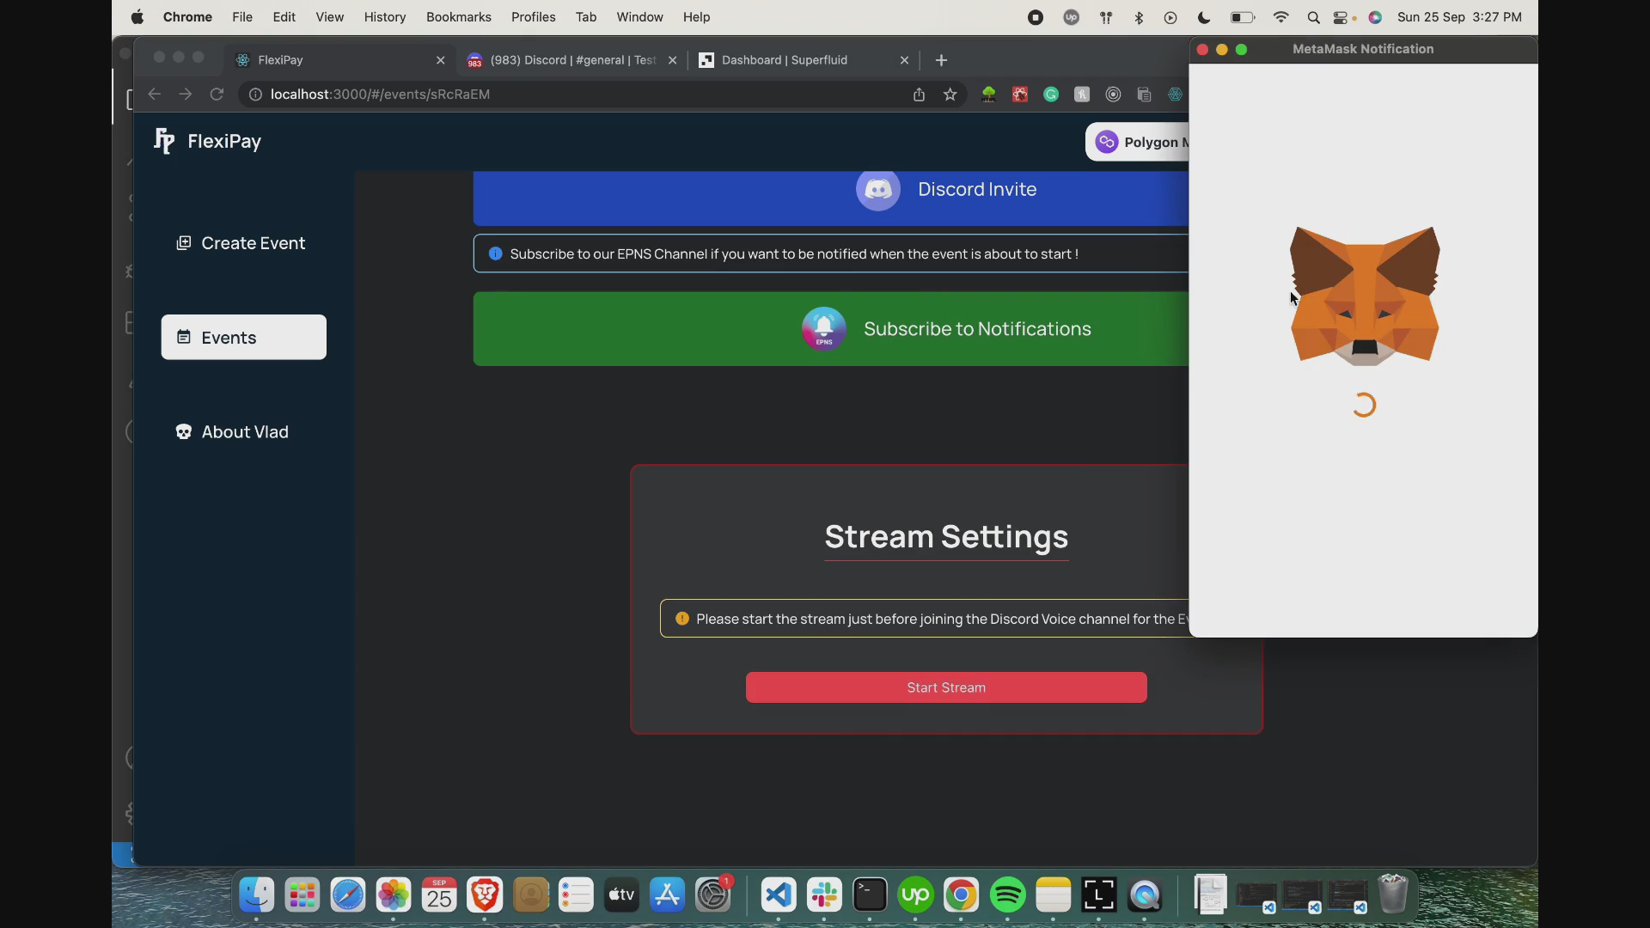Open the Trash in the Dock

(x=1392, y=895)
